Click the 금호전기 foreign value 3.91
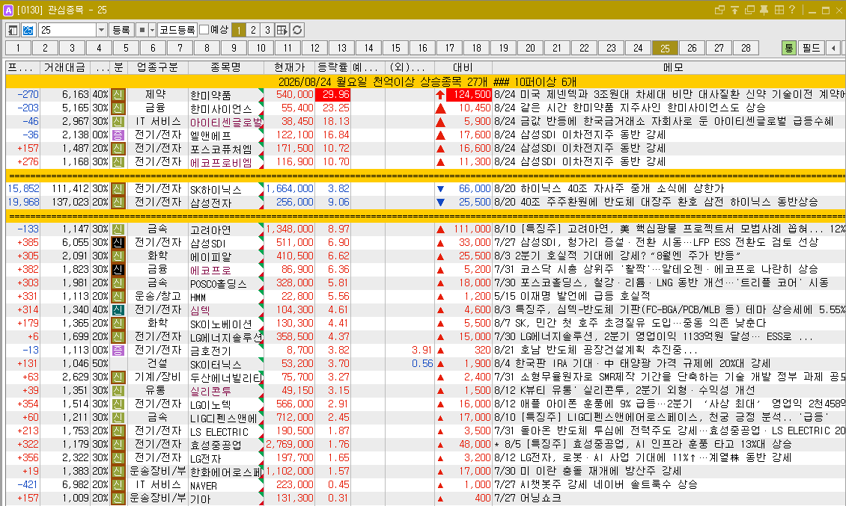 (x=422, y=351)
